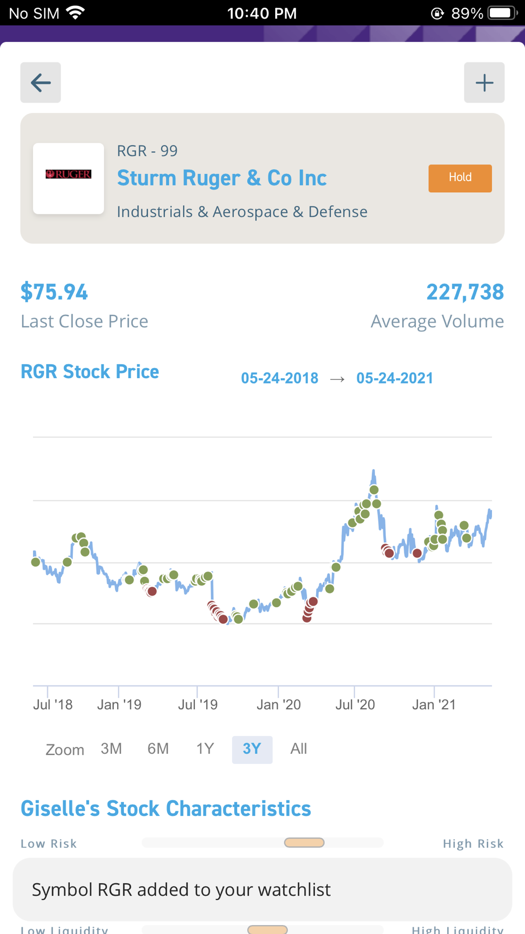
Task: Select the 3M zoom range
Action: pos(111,749)
